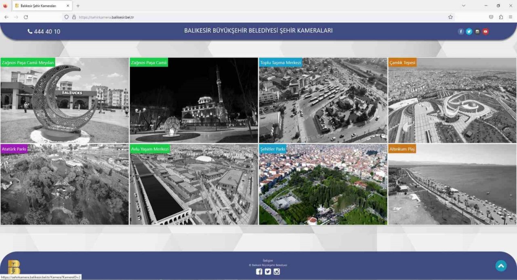Reload the page with the refresh icon
This screenshot has height=280, width=517.
tap(25, 17)
